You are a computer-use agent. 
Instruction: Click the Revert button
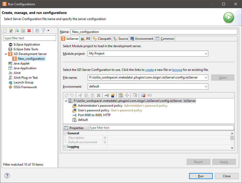[199, 162]
